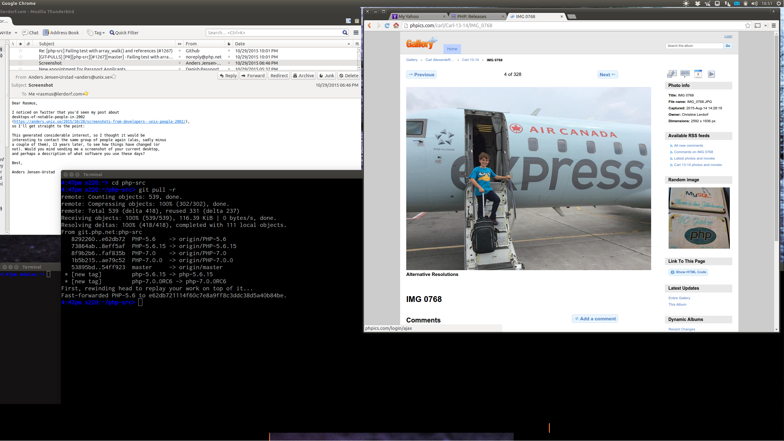Mark the selected message as Junk
Screen dimensions: 784x441
pos(326,75)
